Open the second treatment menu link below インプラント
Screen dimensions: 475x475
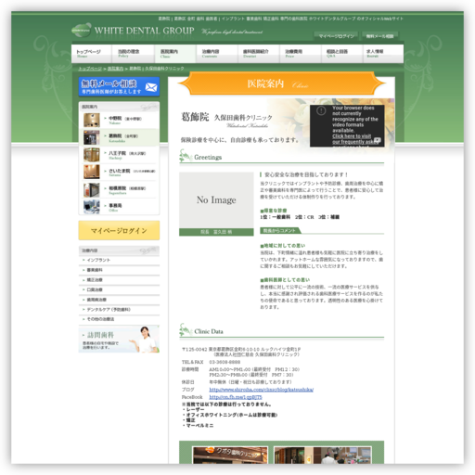pos(119,270)
